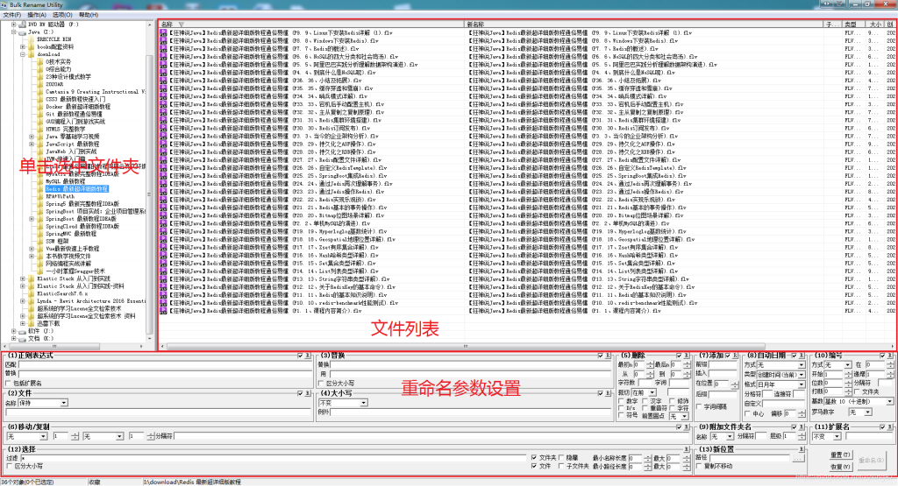Image resolution: width=898 pixels, height=486 pixels.
Task: Expand the 'books配套资料' folder tree node
Action: (23, 47)
